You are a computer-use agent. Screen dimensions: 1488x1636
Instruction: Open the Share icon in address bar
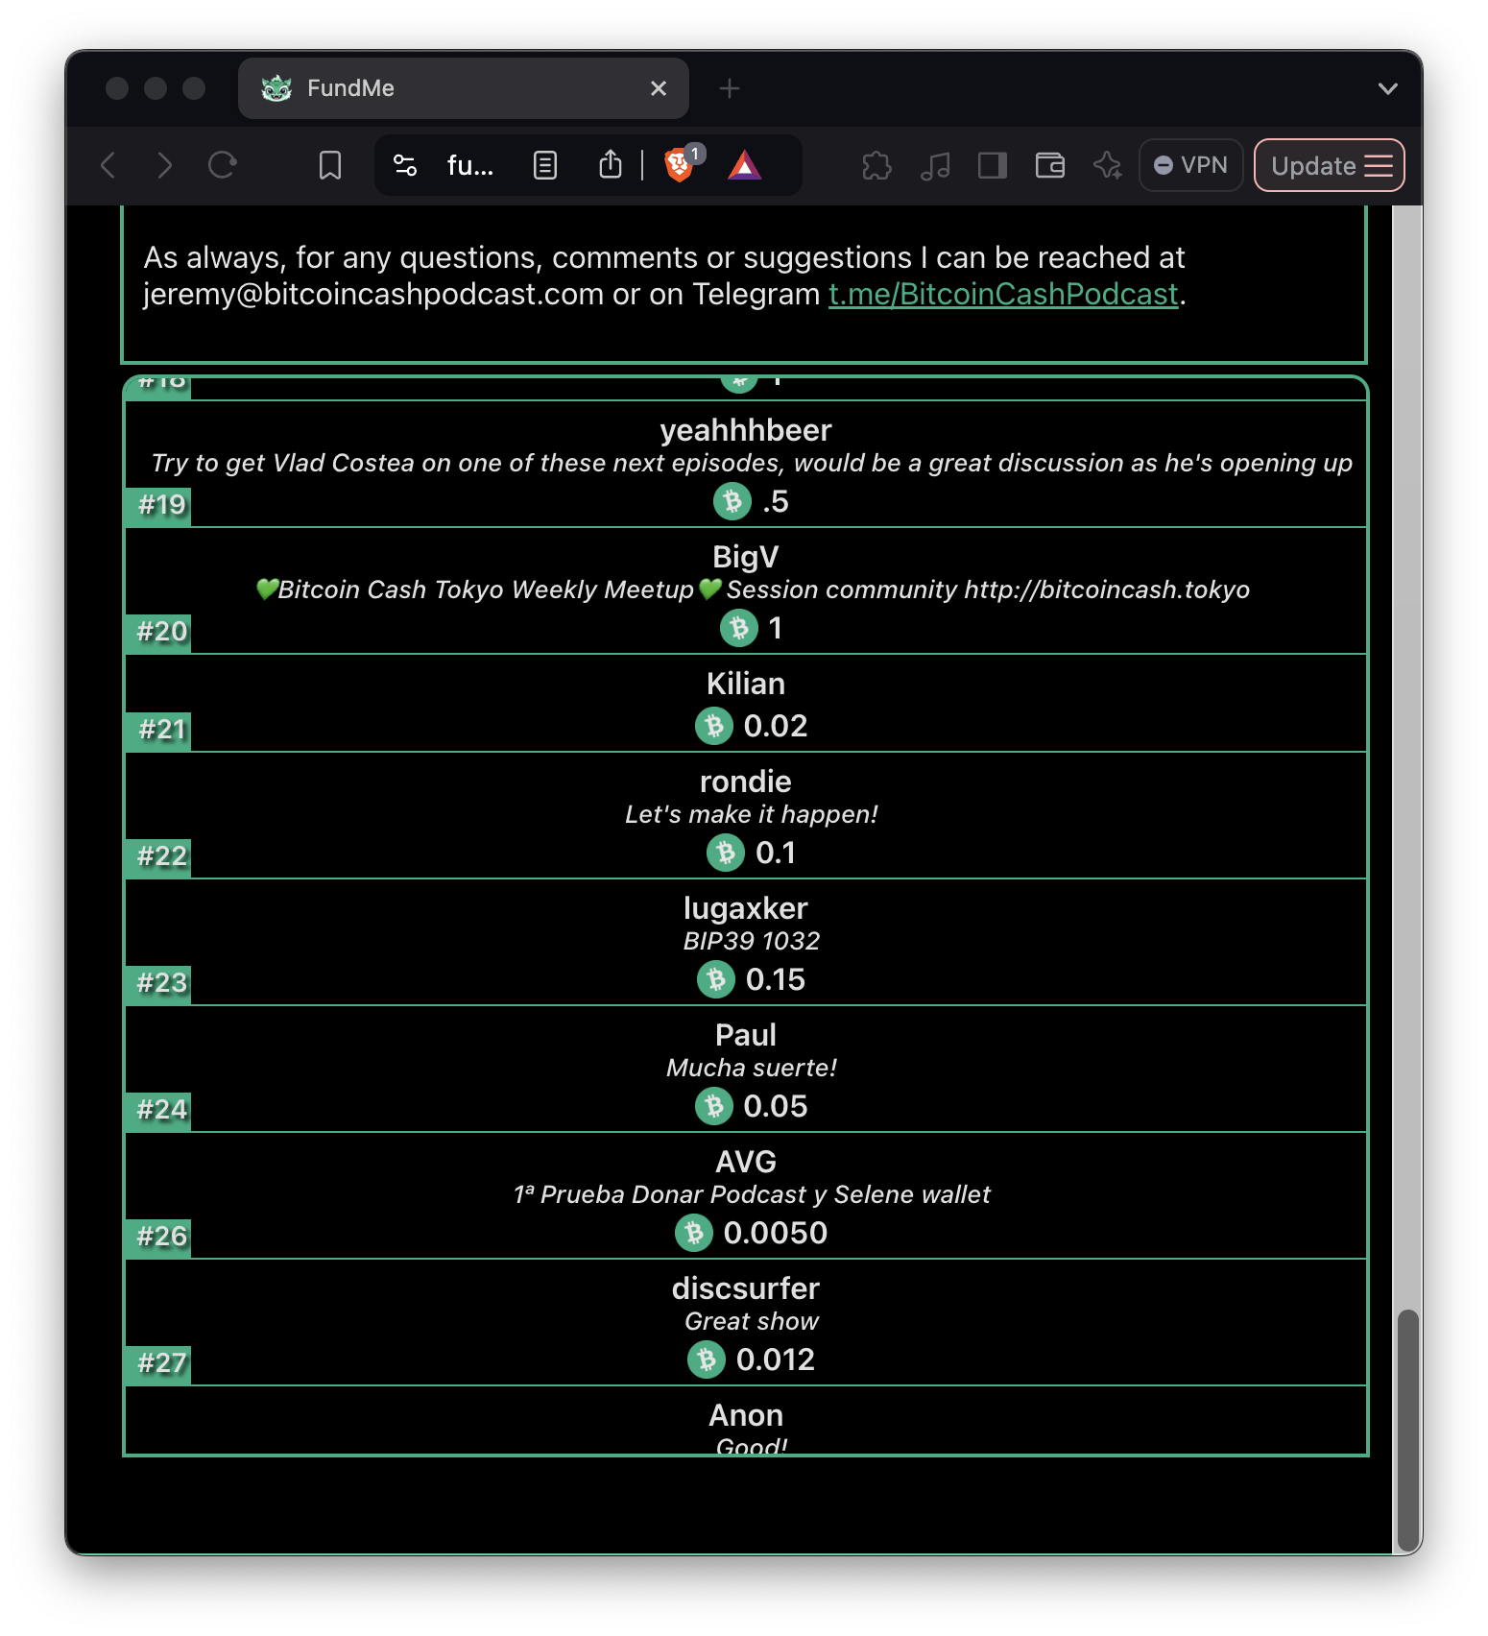tap(611, 166)
